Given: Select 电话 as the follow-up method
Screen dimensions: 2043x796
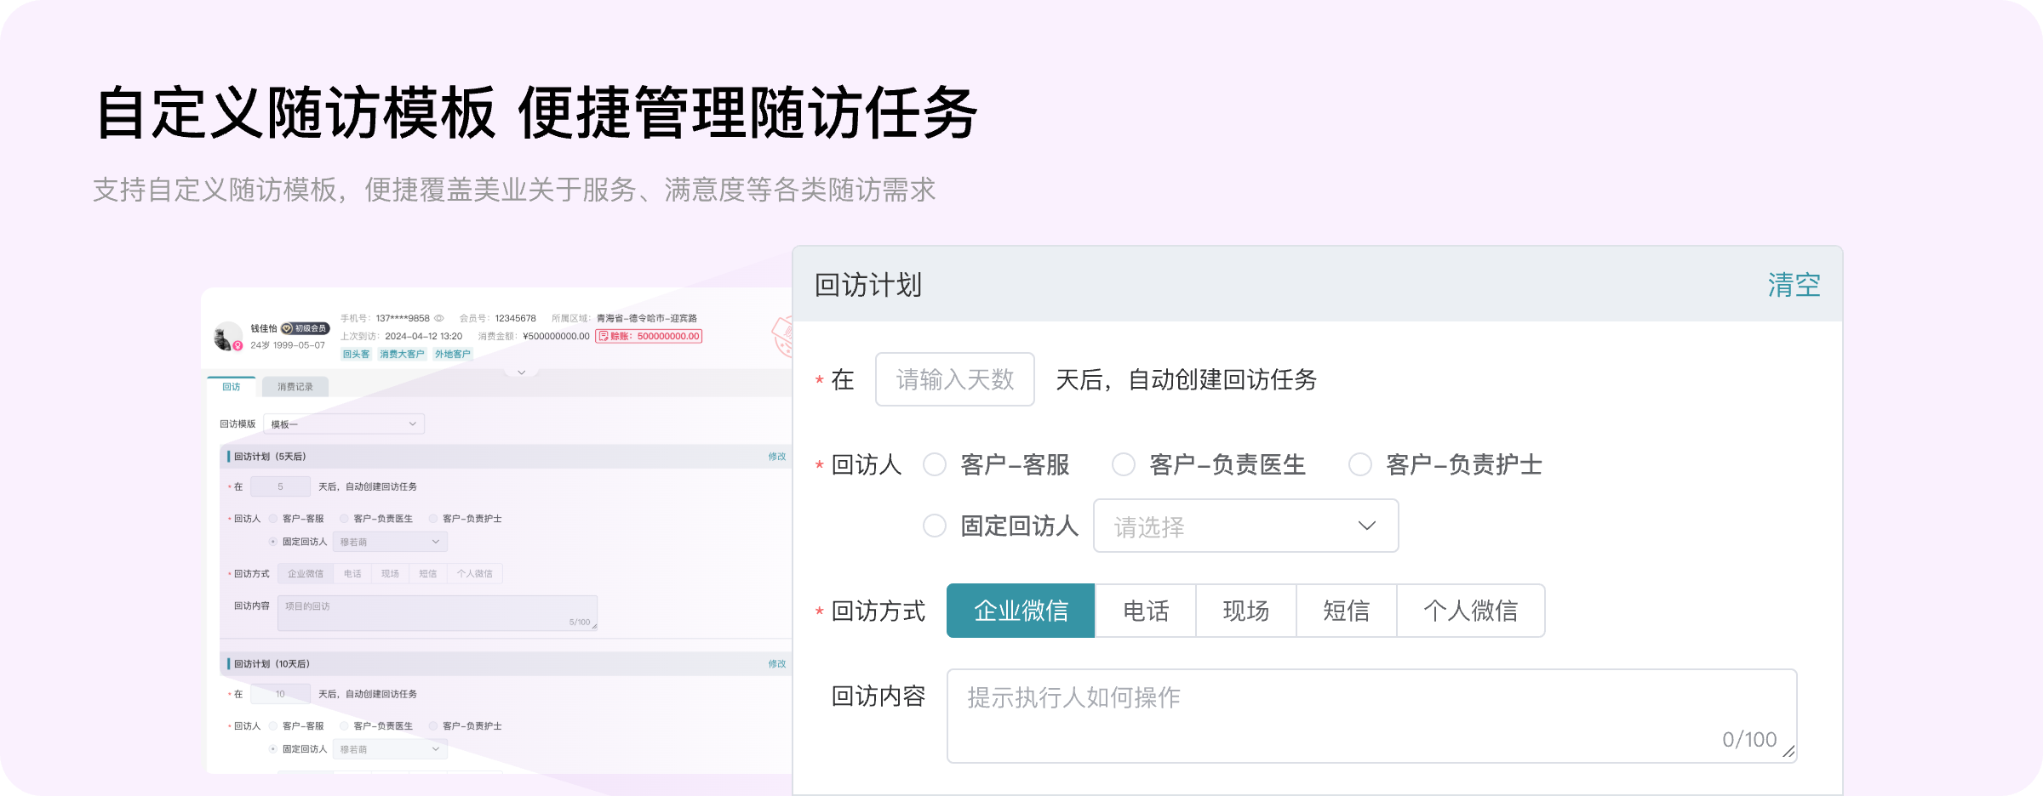Looking at the screenshot, I should [x=1145, y=611].
